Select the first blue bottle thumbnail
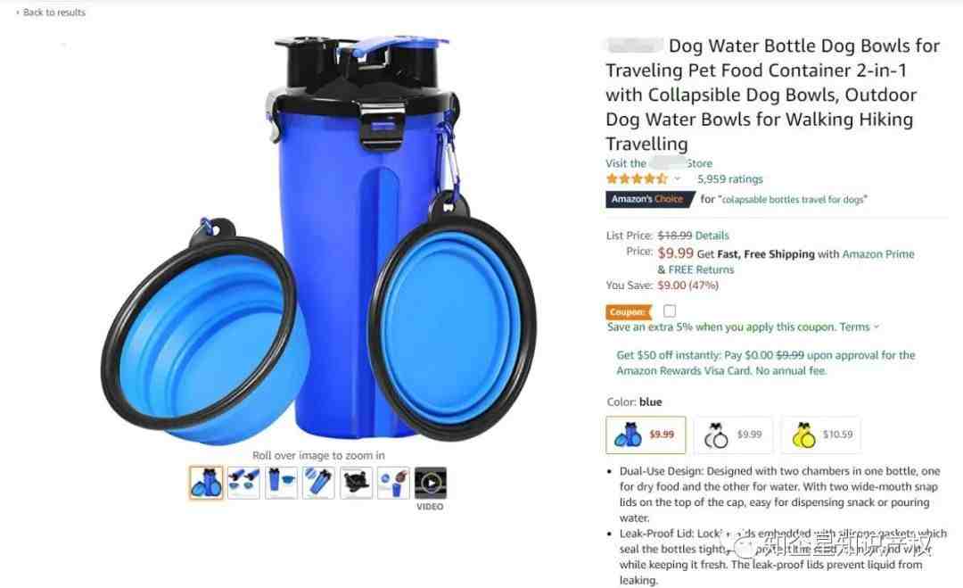 [206, 483]
